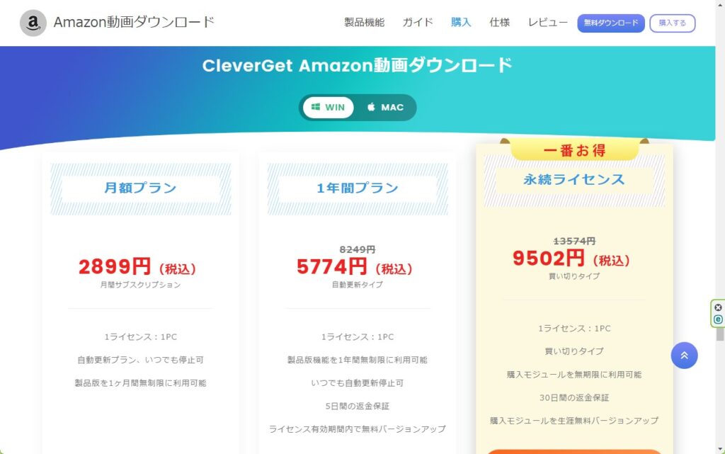Screen dimensions: 725x454
Task: Click the 一番お得 ribbon badge
Action: (574, 150)
